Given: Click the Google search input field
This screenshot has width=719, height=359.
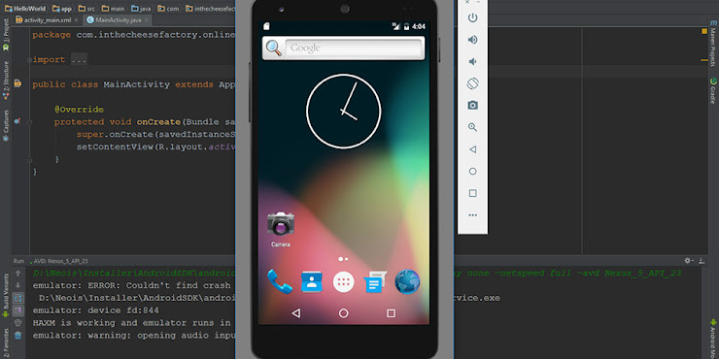Looking at the screenshot, I should point(353,48).
